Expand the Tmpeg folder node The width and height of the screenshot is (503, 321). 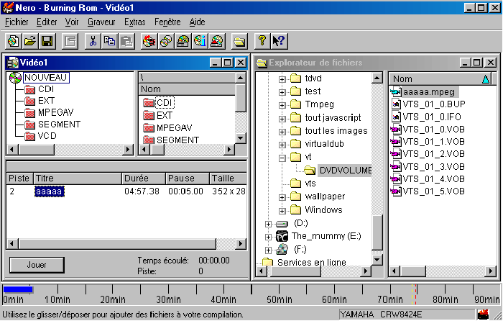pyautogui.click(x=282, y=105)
